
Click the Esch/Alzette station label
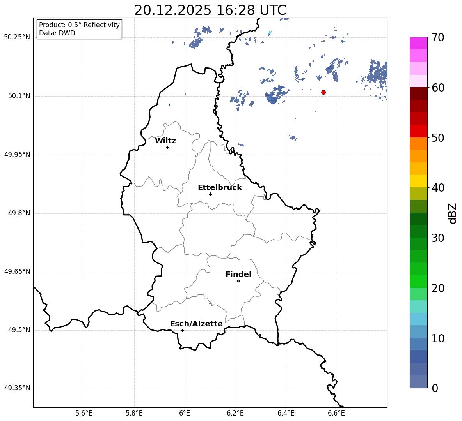197,324
